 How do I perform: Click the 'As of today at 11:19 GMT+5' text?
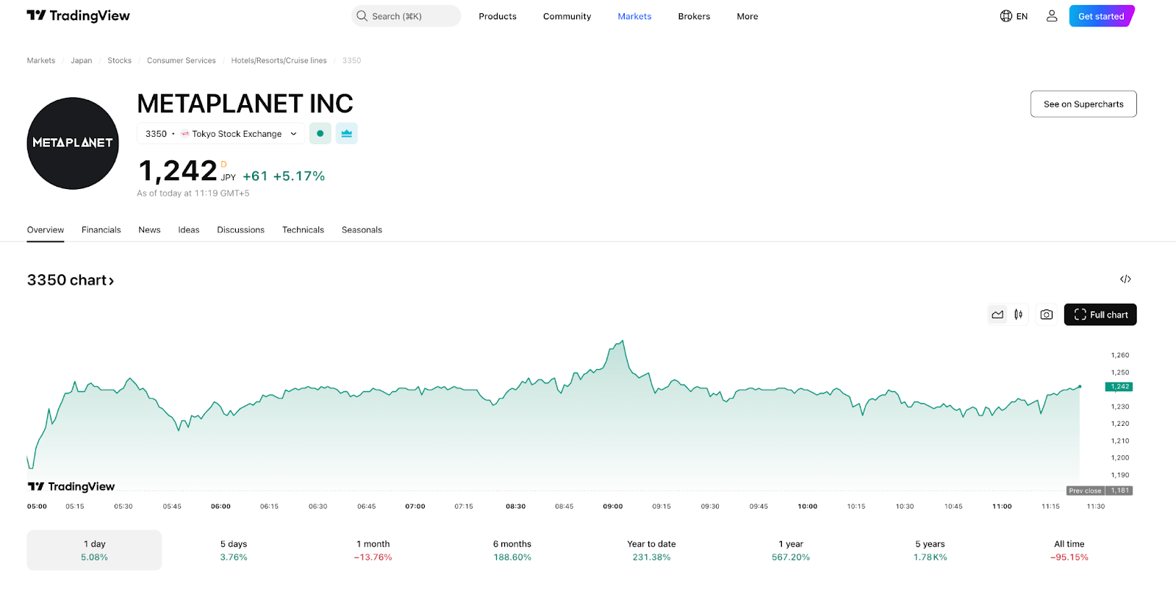193,193
